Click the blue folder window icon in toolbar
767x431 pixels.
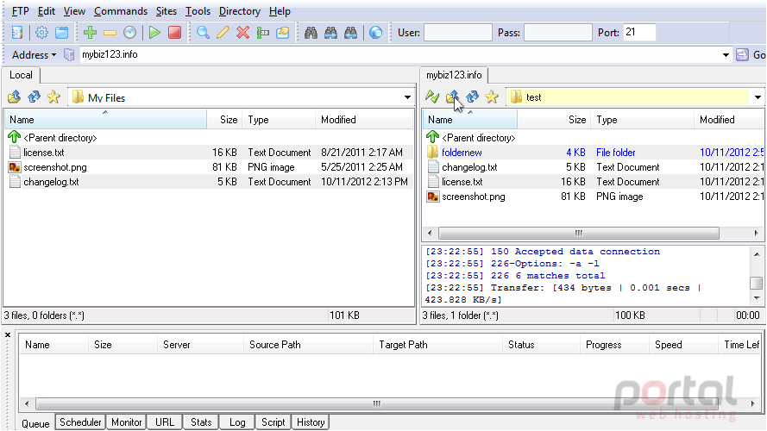[x=61, y=33]
